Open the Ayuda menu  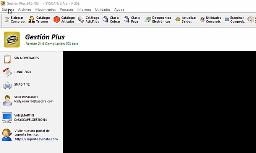[119, 10]
